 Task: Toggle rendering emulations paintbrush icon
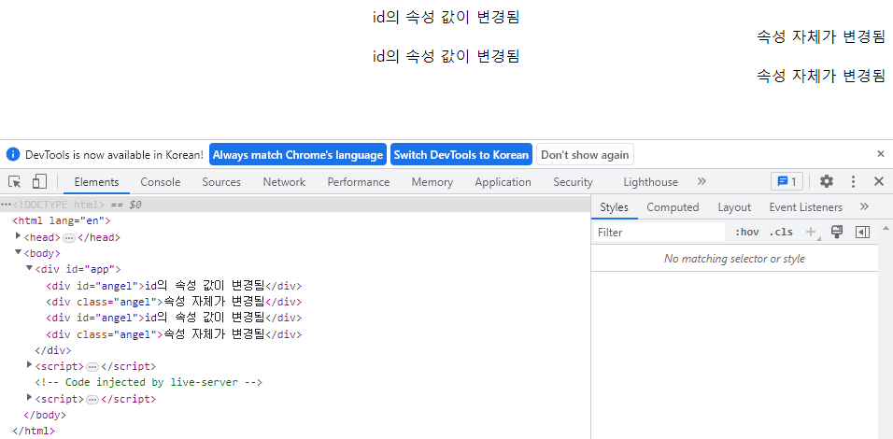pos(837,232)
